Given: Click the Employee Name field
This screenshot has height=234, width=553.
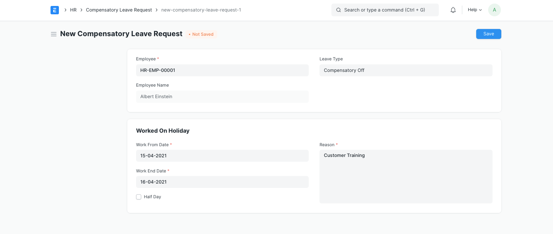Looking at the screenshot, I should pyautogui.click(x=222, y=97).
